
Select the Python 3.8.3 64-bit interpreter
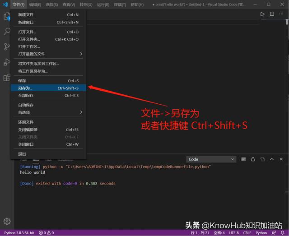[x=19, y=233]
